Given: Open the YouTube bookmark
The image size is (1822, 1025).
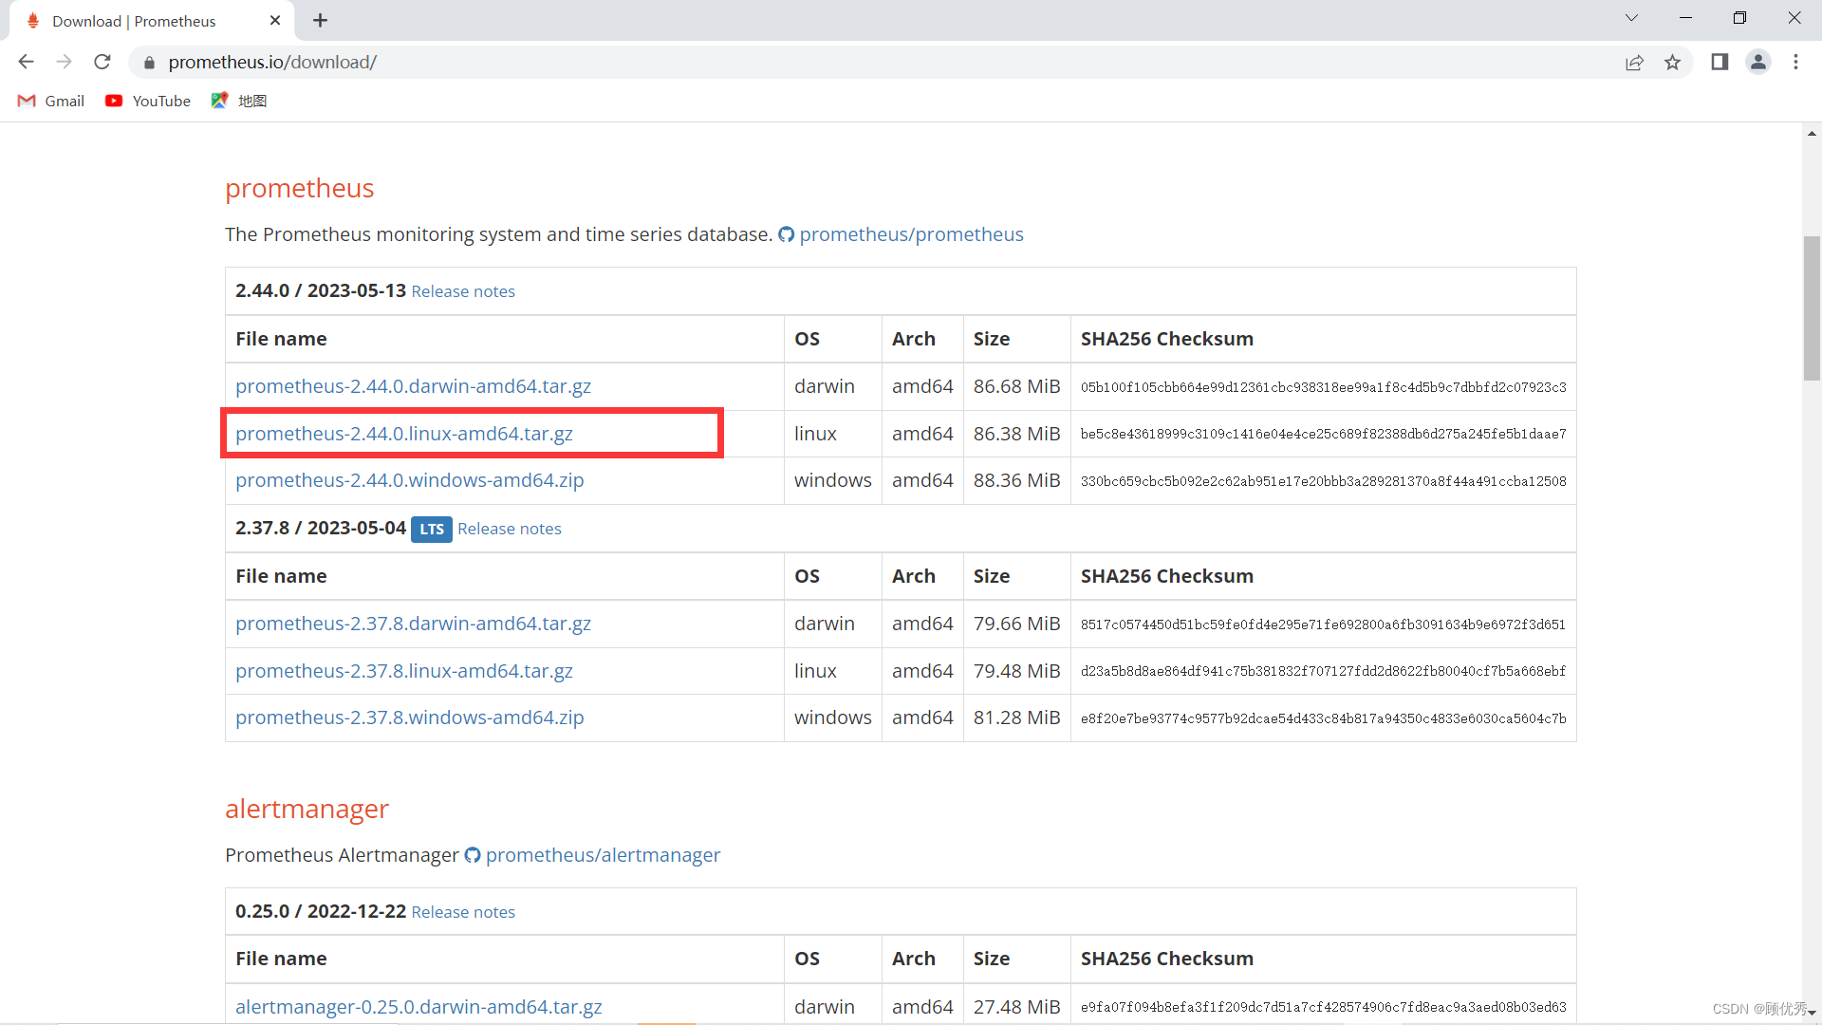Looking at the screenshot, I should click(x=147, y=101).
